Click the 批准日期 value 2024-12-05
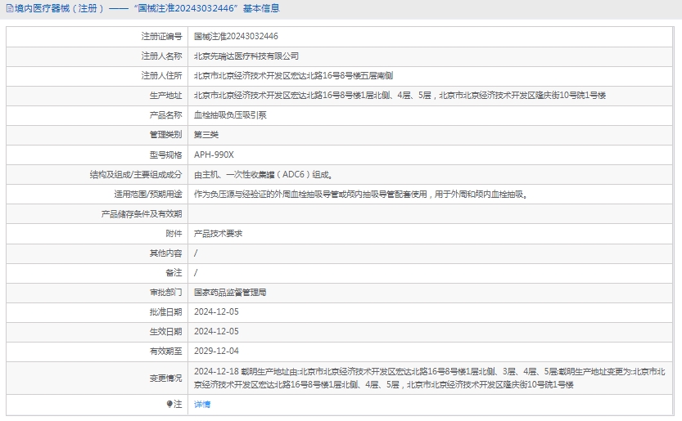The width and height of the screenshot is (682, 421). tap(216, 311)
